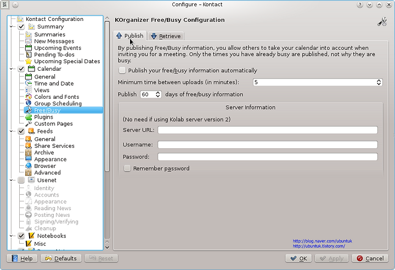This screenshot has width=395, height=270.
Task: Click the Upcoming Special Dates star icon
Action: pyautogui.click(x=29, y=61)
